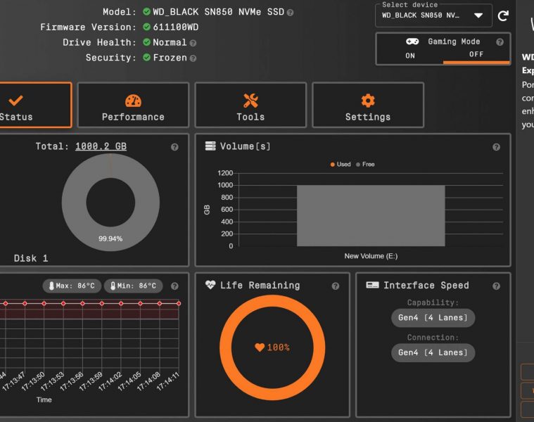The height and width of the screenshot is (422, 534).
Task: Open help icon in the capacity panel
Action: 174,147
